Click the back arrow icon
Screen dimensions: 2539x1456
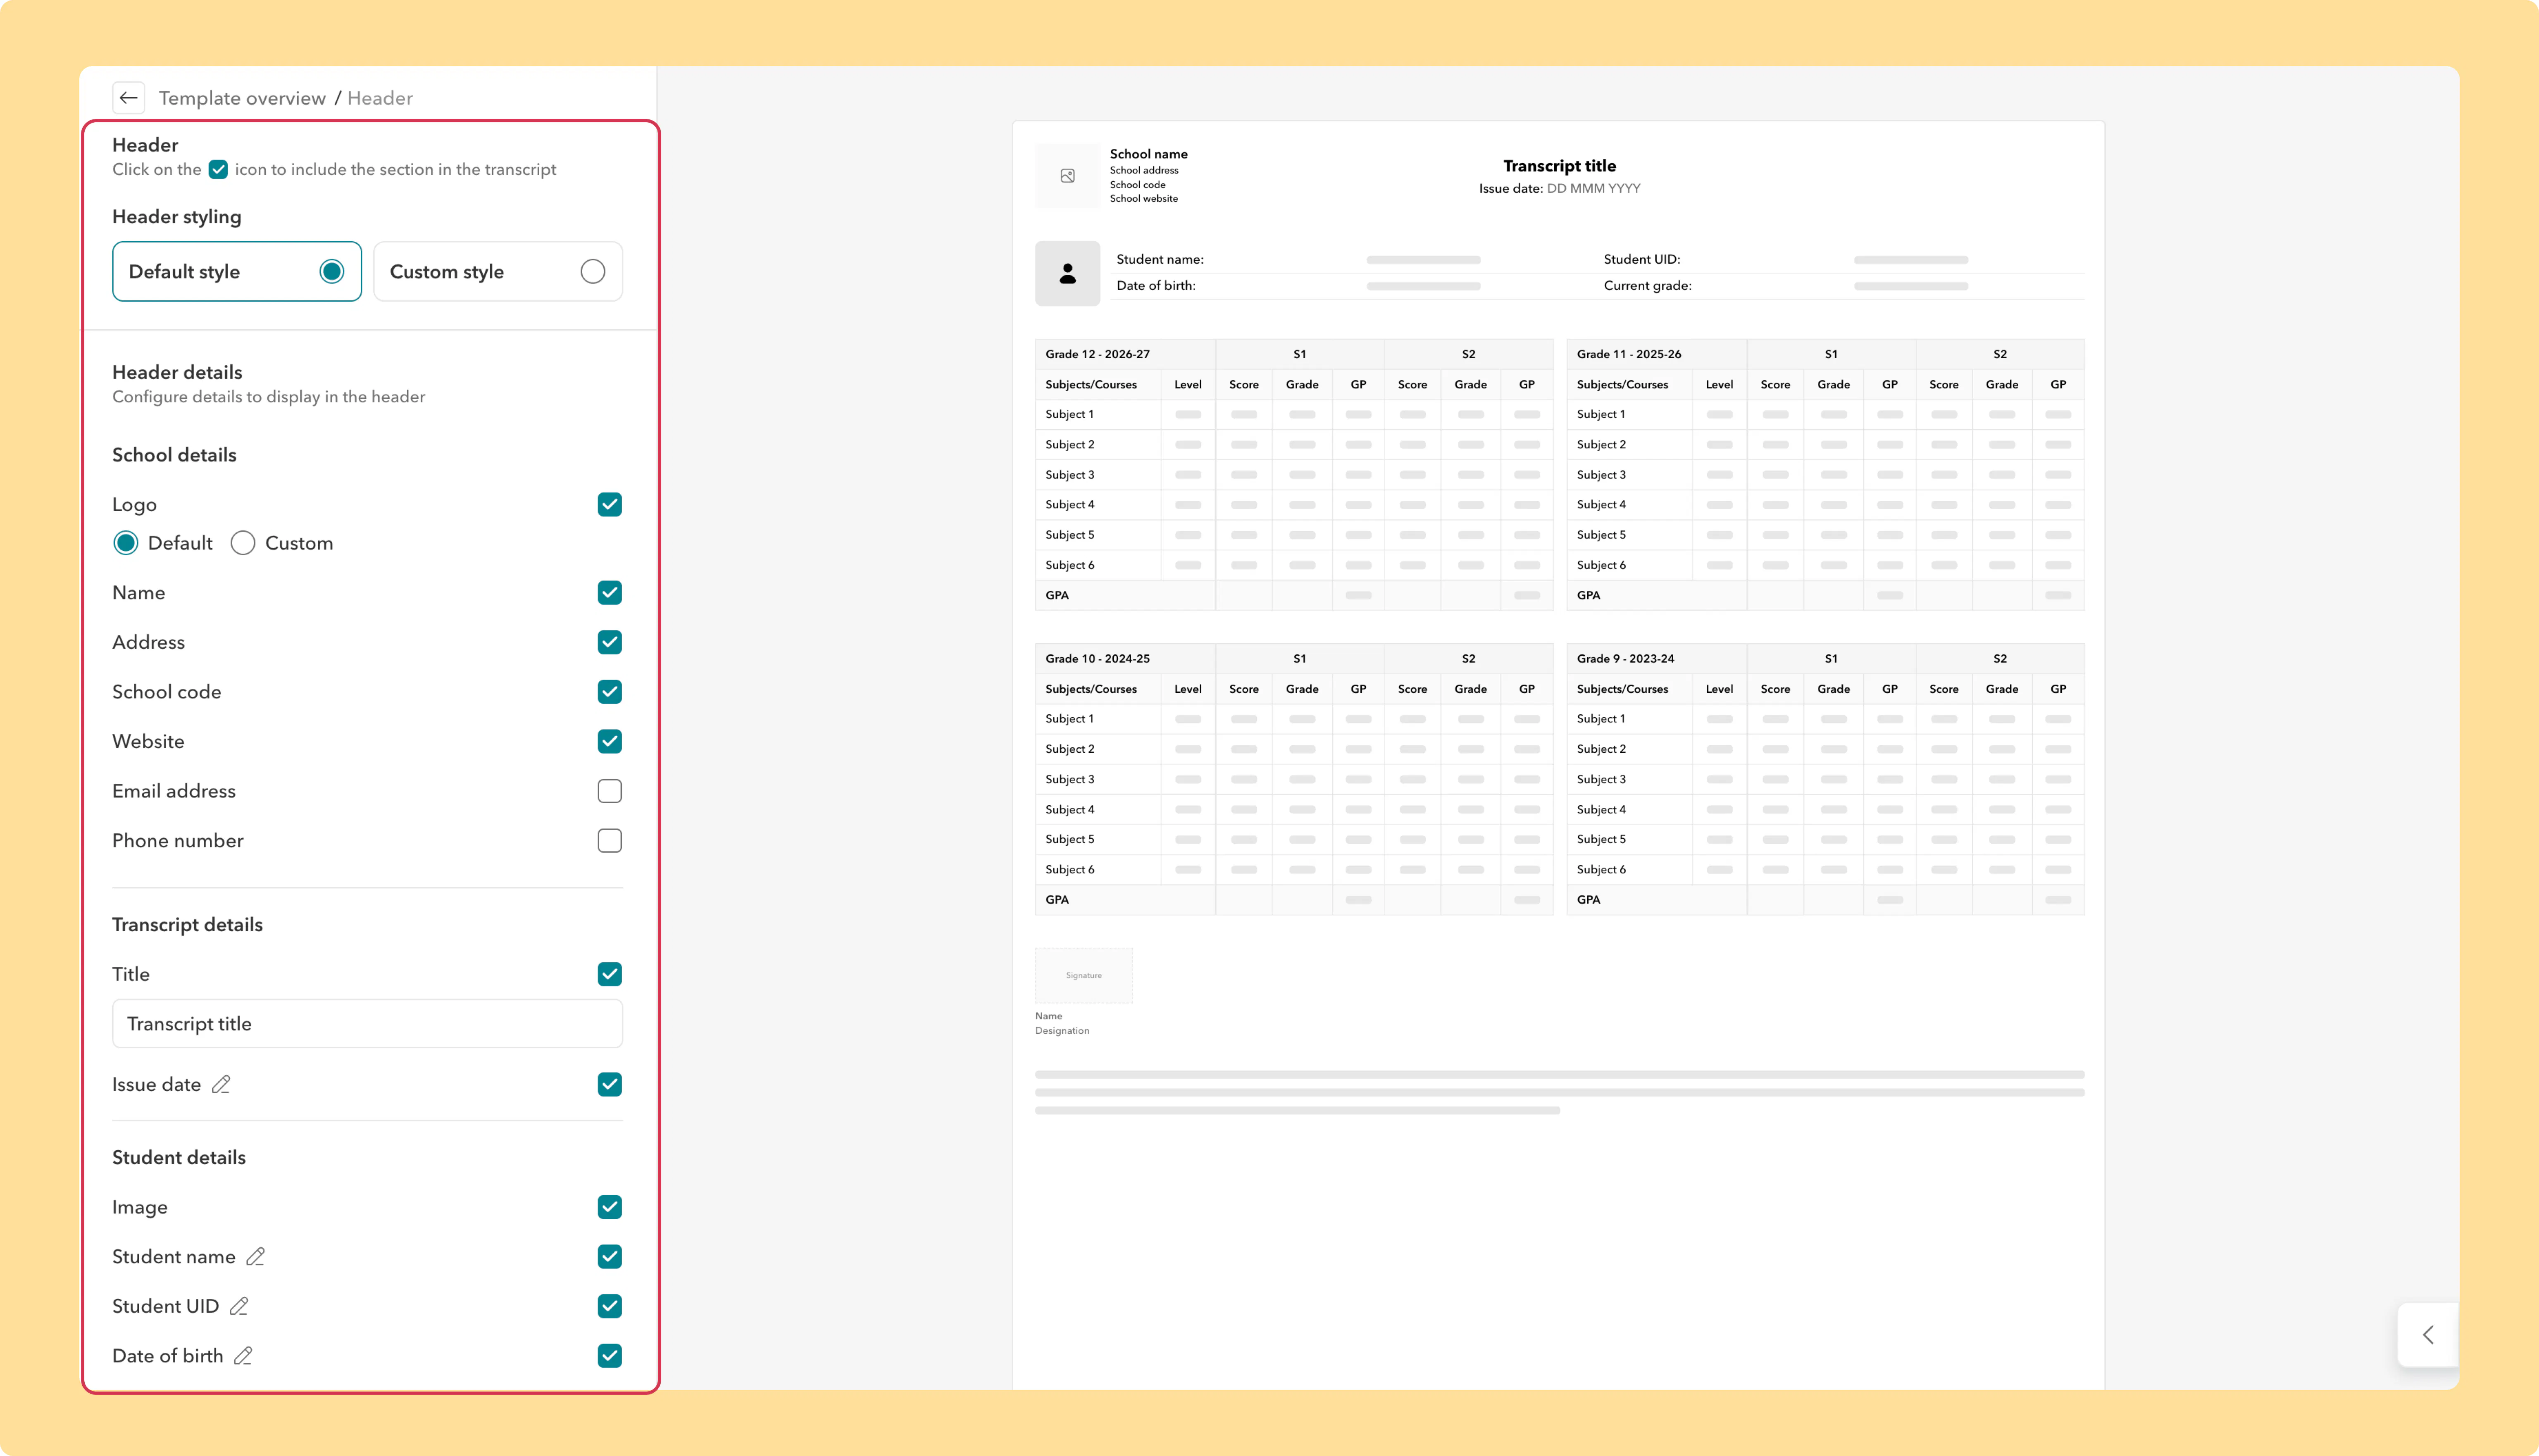[x=128, y=98]
